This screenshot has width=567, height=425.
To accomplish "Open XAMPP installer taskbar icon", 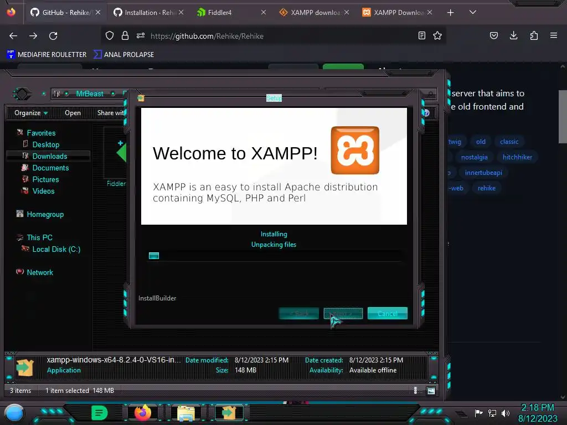I will (x=229, y=413).
